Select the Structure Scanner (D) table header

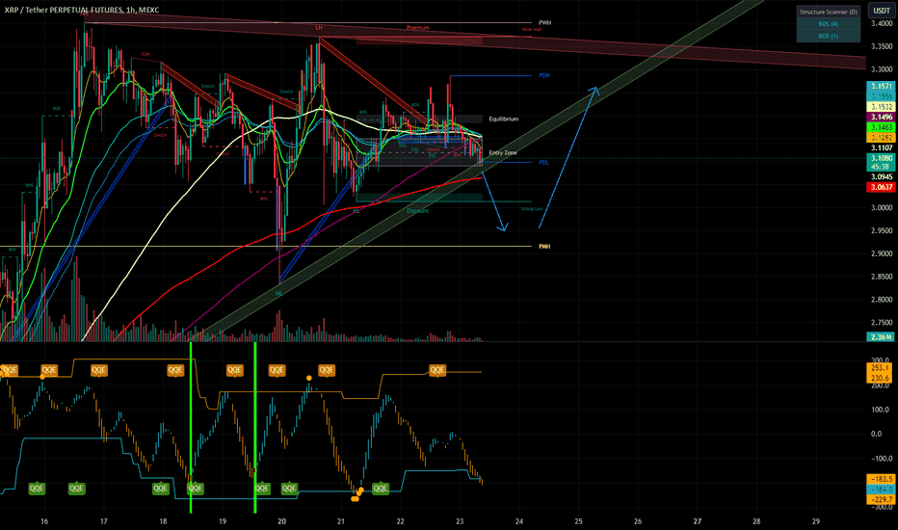(828, 12)
